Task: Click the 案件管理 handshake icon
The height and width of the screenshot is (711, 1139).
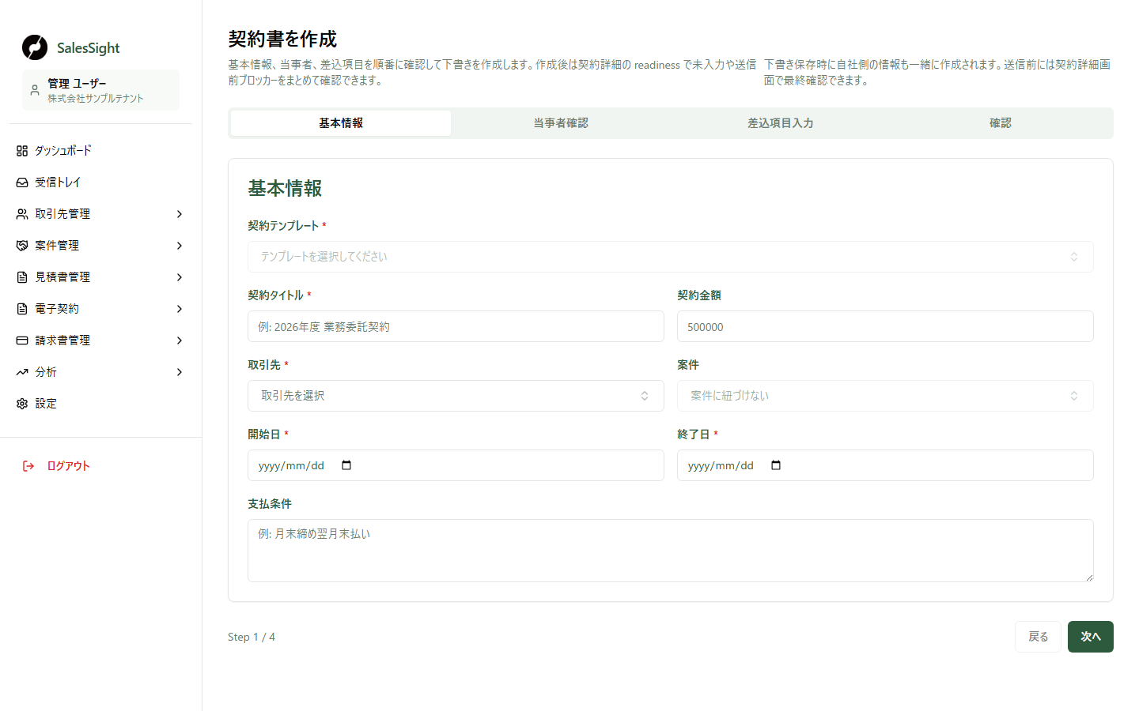Action: (x=22, y=246)
